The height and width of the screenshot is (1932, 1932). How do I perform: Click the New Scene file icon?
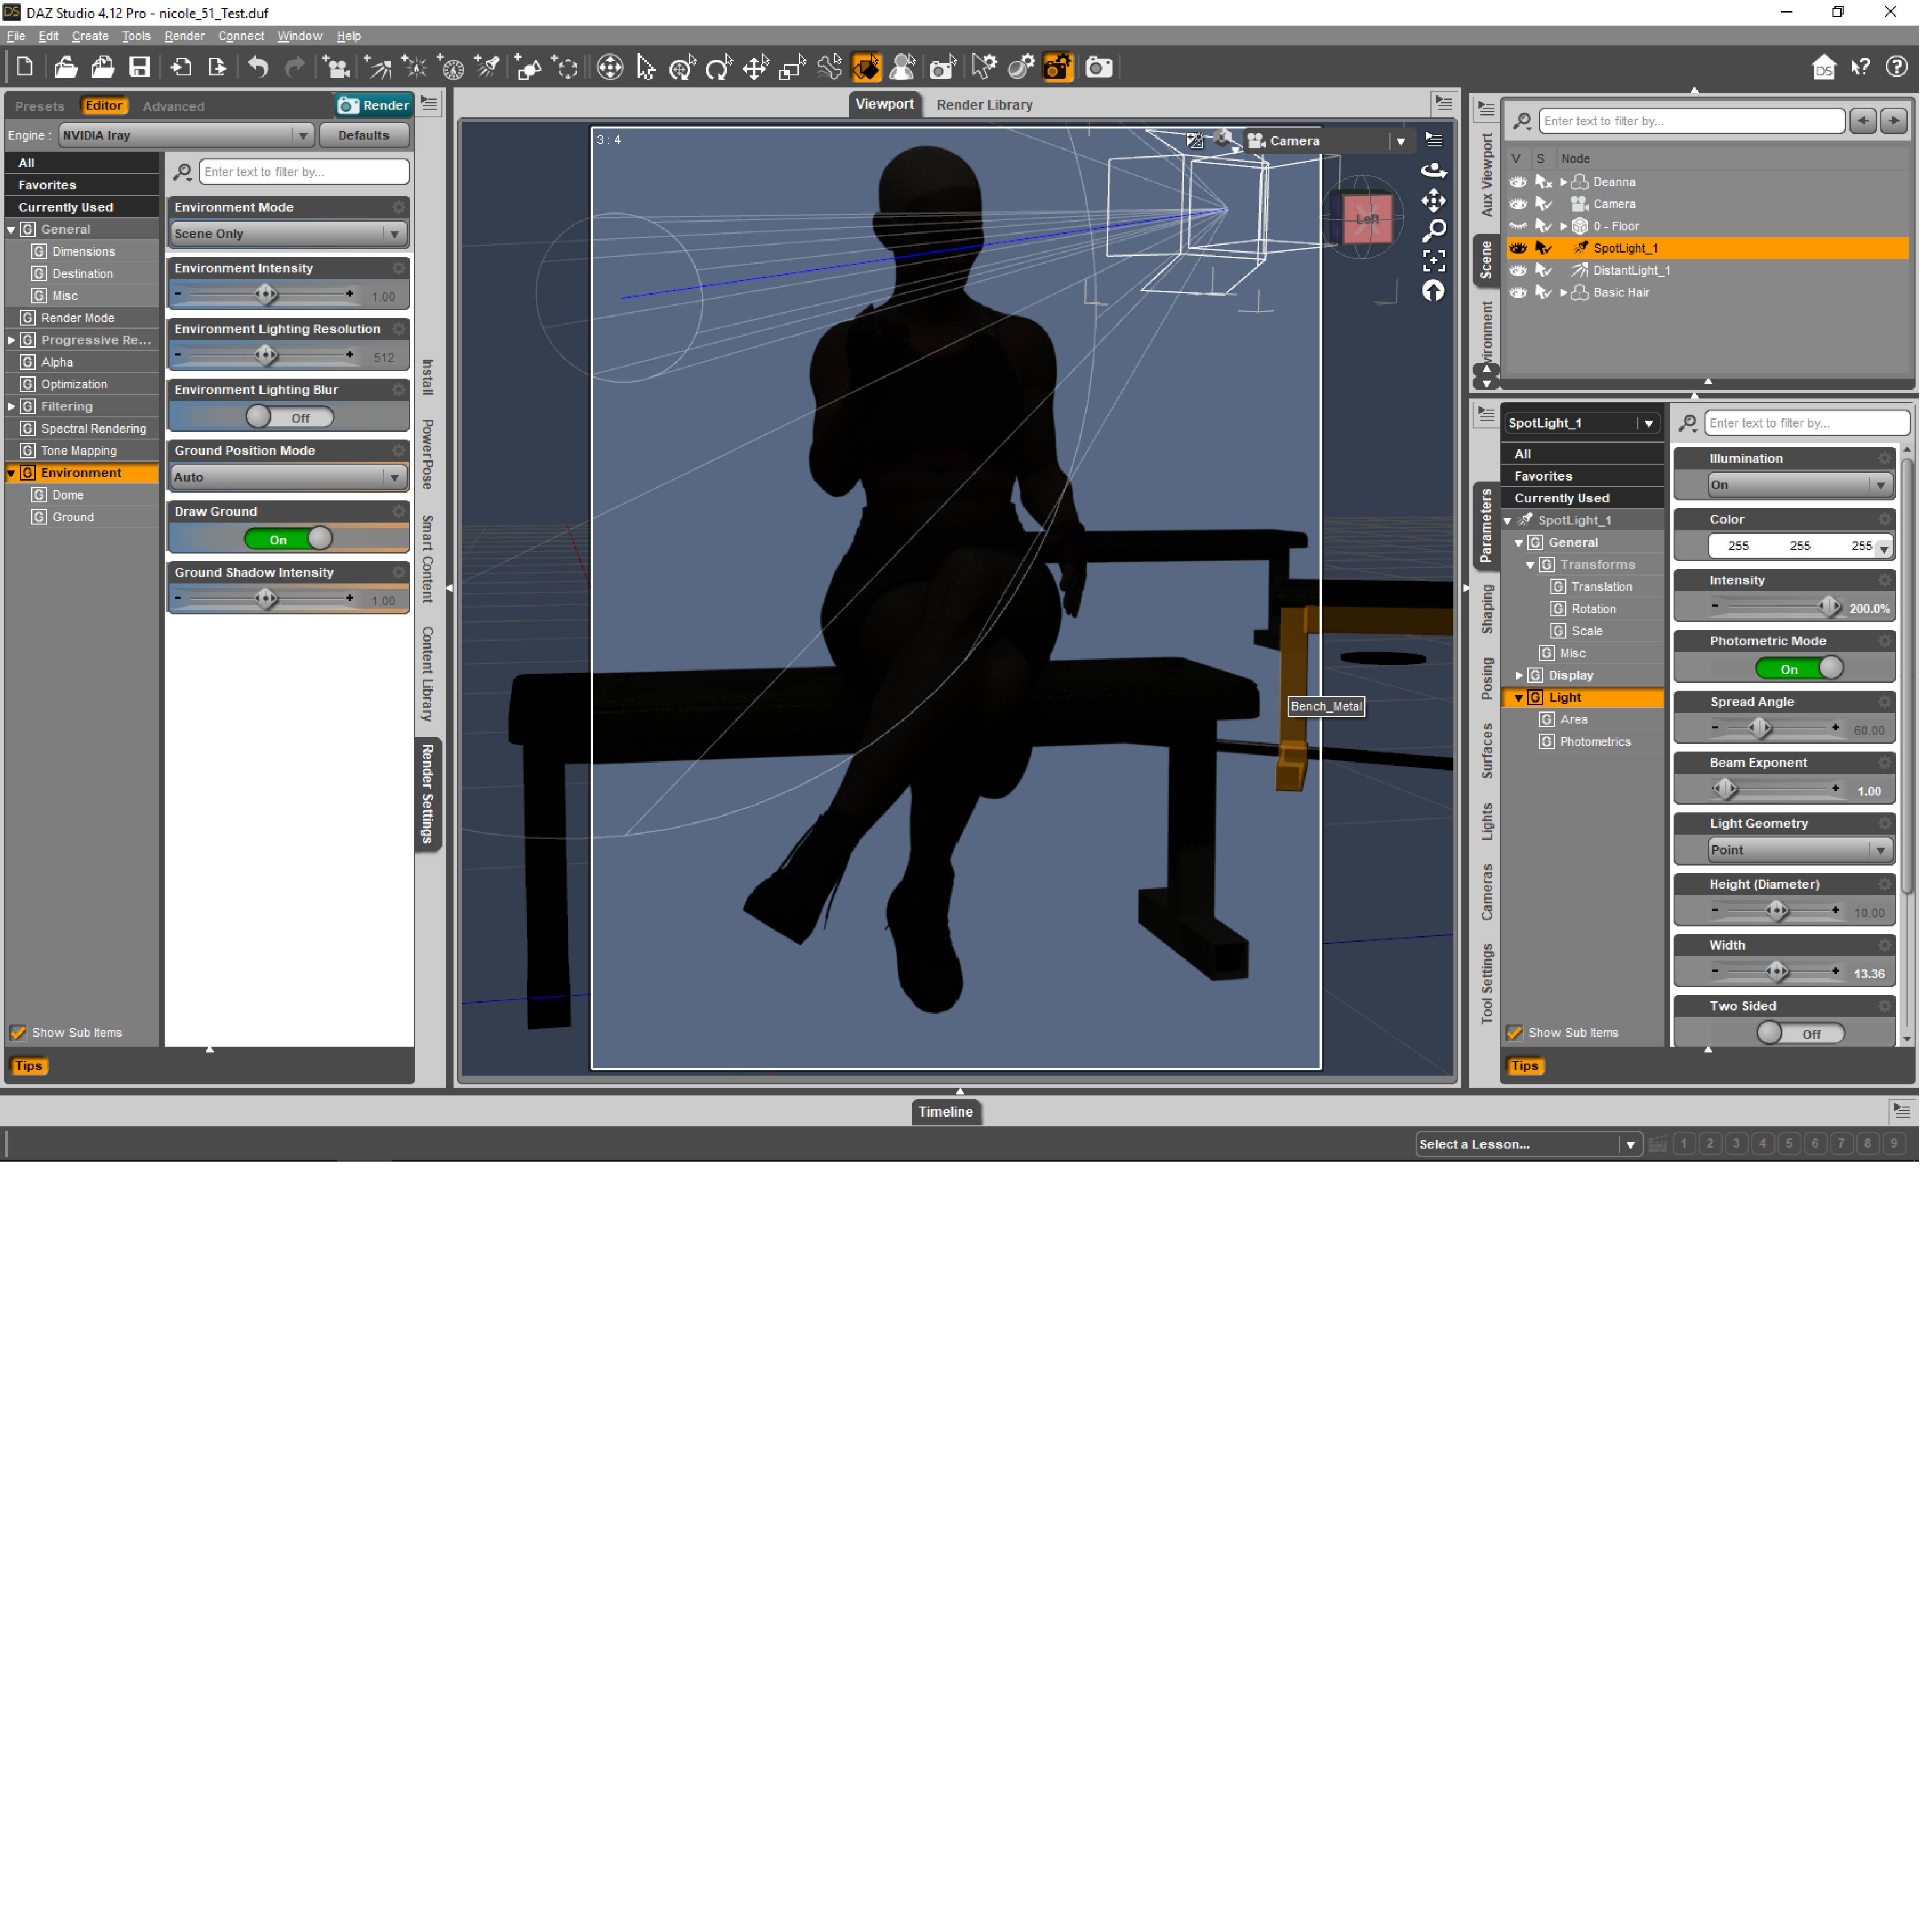(25, 67)
